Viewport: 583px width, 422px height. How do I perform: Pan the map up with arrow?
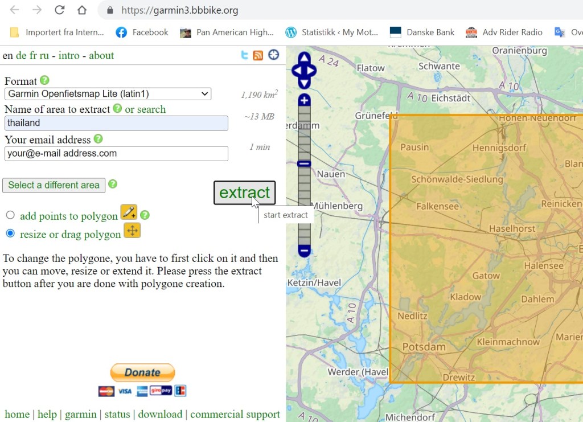pyautogui.click(x=305, y=58)
